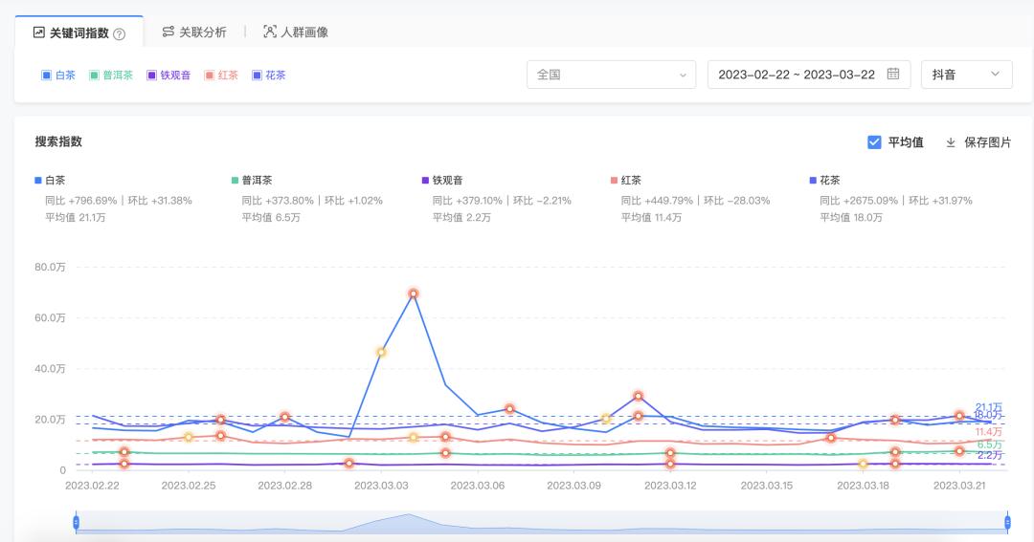Screen dimensions: 1034x542
Task: Click the 花茶 keyword tag
Action: click(x=268, y=75)
